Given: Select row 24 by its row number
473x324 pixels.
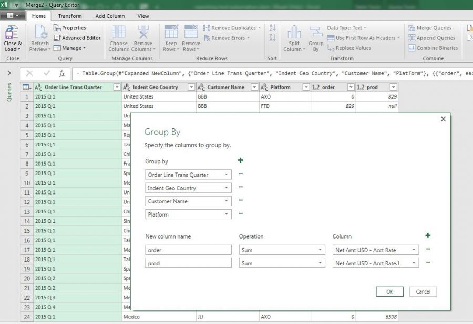Looking at the screenshot, I should click(27, 317).
